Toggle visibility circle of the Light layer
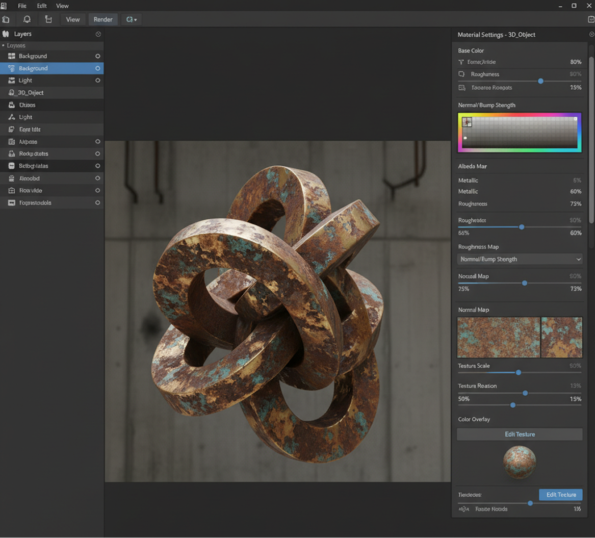The image size is (595, 538). [x=97, y=81]
